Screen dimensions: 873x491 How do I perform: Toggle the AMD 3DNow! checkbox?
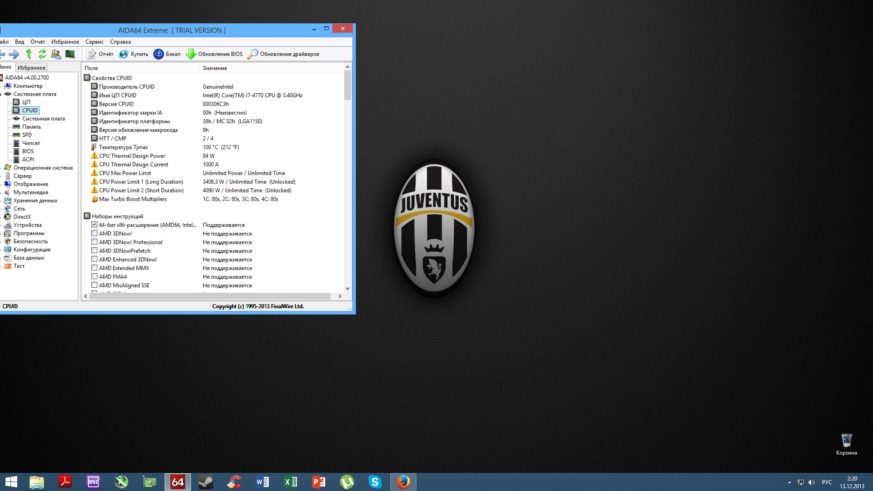95,233
